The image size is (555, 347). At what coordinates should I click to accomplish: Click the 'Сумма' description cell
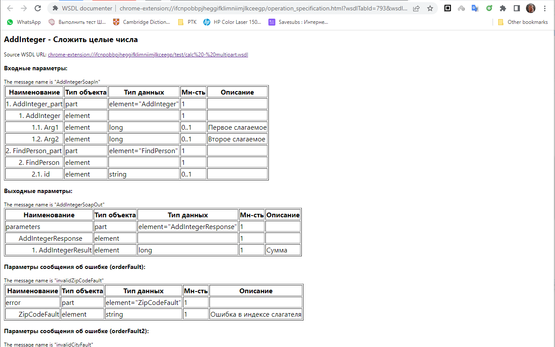pyautogui.click(x=283, y=250)
